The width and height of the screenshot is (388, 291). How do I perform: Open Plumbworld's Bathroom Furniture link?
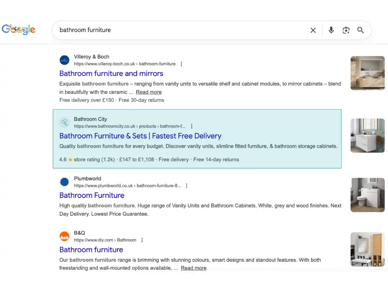point(92,195)
